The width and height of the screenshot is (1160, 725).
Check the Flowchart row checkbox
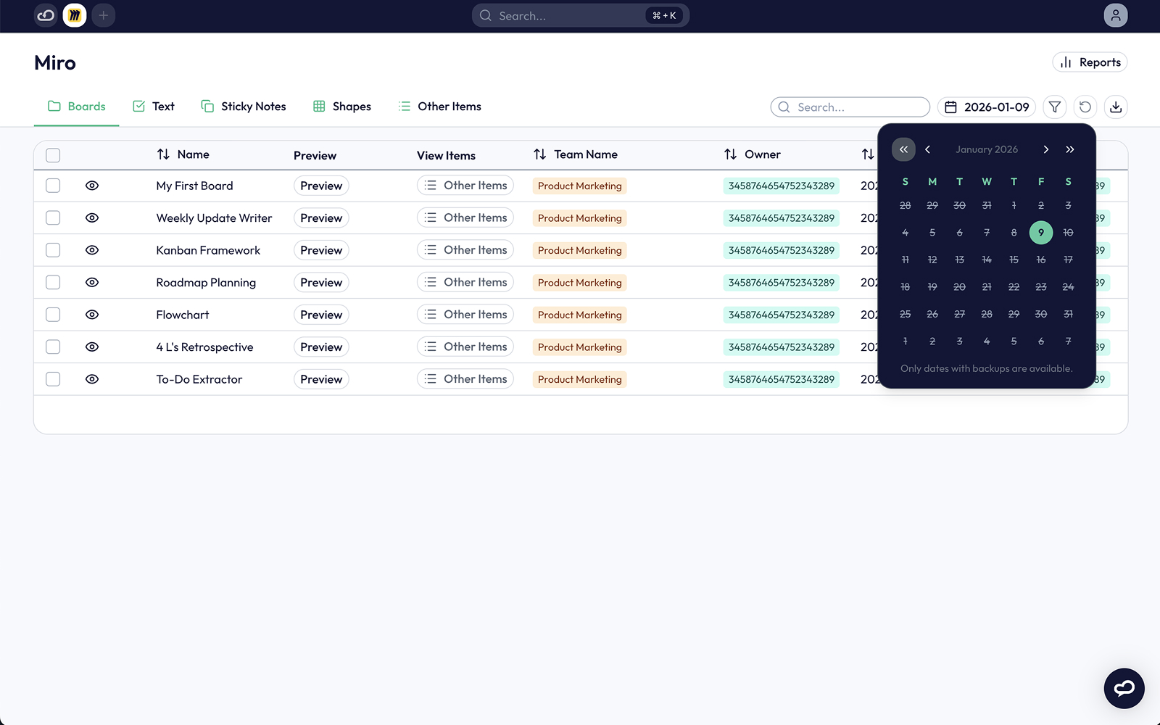tap(53, 315)
